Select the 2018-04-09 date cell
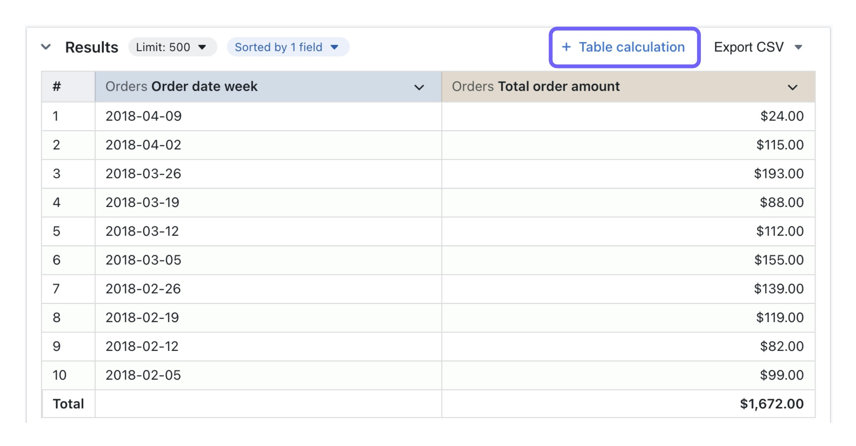The image size is (856, 446). click(x=144, y=116)
